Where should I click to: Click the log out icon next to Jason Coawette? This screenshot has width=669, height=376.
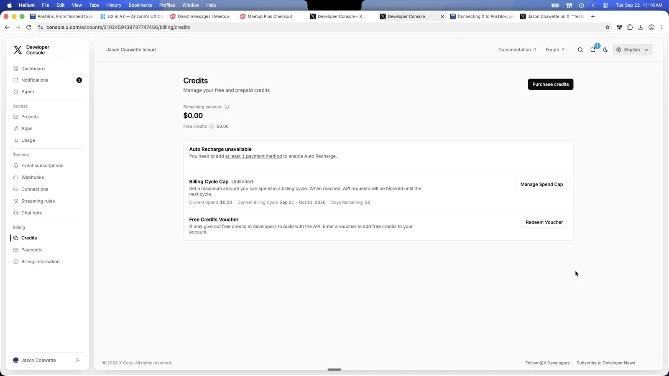(x=78, y=360)
